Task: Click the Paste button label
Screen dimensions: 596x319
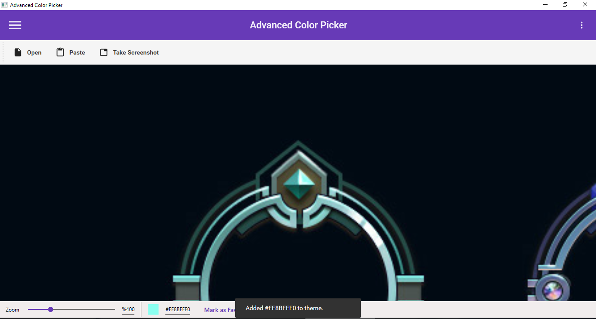Action: click(77, 52)
